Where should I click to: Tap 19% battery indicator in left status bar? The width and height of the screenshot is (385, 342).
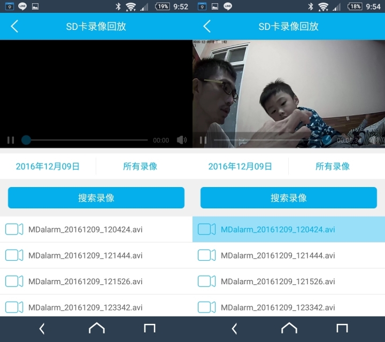163,6
